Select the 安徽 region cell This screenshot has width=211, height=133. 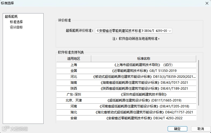pos(74,118)
